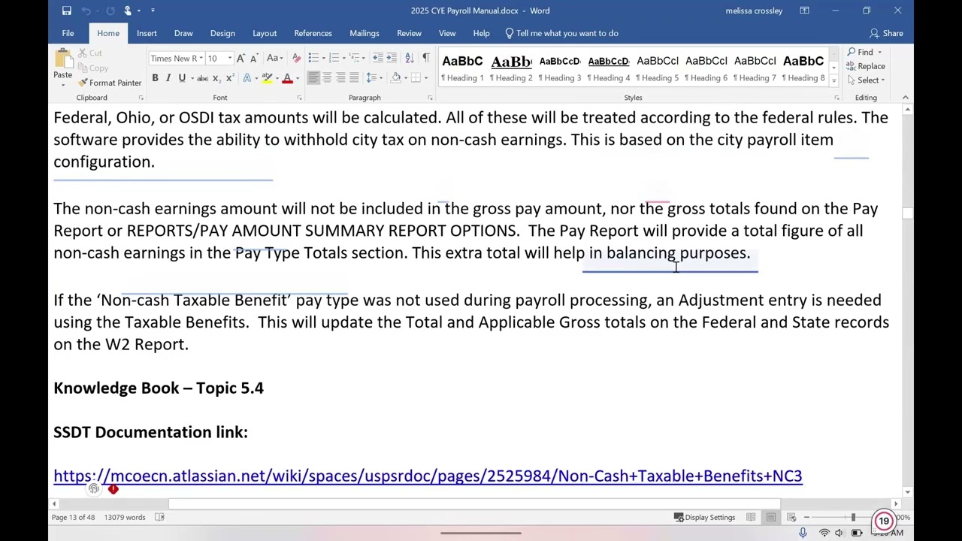Decrease font size with Shrink Font

(254, 59)
